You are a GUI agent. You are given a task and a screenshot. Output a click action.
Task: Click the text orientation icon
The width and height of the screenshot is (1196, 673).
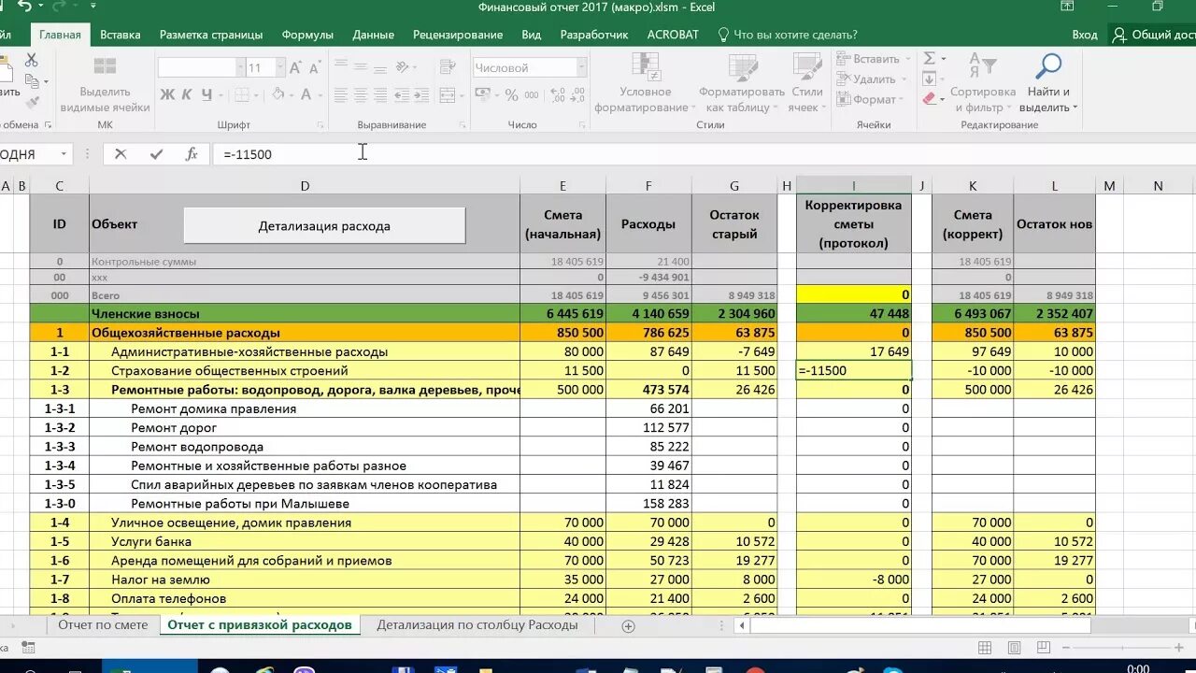click(x=403, y=67)
